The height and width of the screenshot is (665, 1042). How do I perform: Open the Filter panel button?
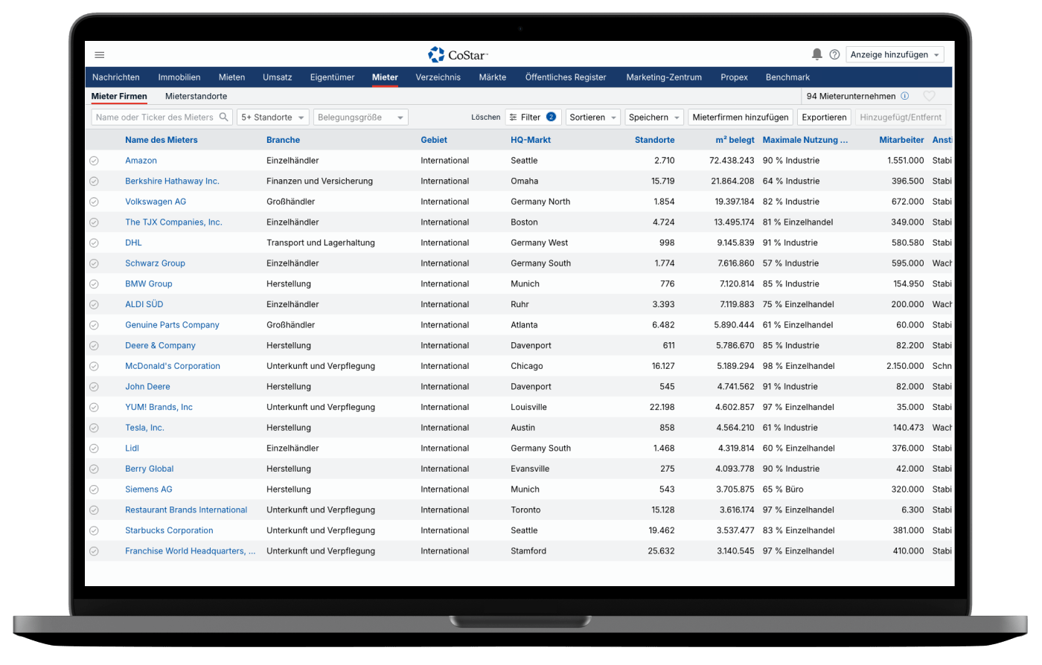pyautogui.click(x=533, y=118)
